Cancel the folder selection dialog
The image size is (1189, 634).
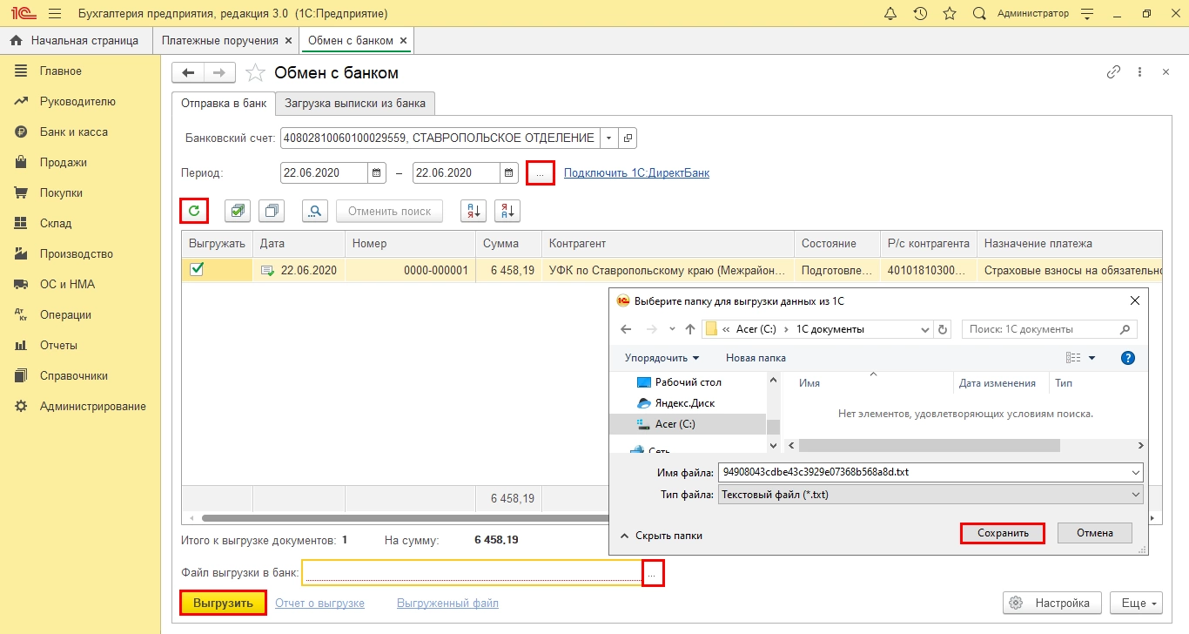1095,533
